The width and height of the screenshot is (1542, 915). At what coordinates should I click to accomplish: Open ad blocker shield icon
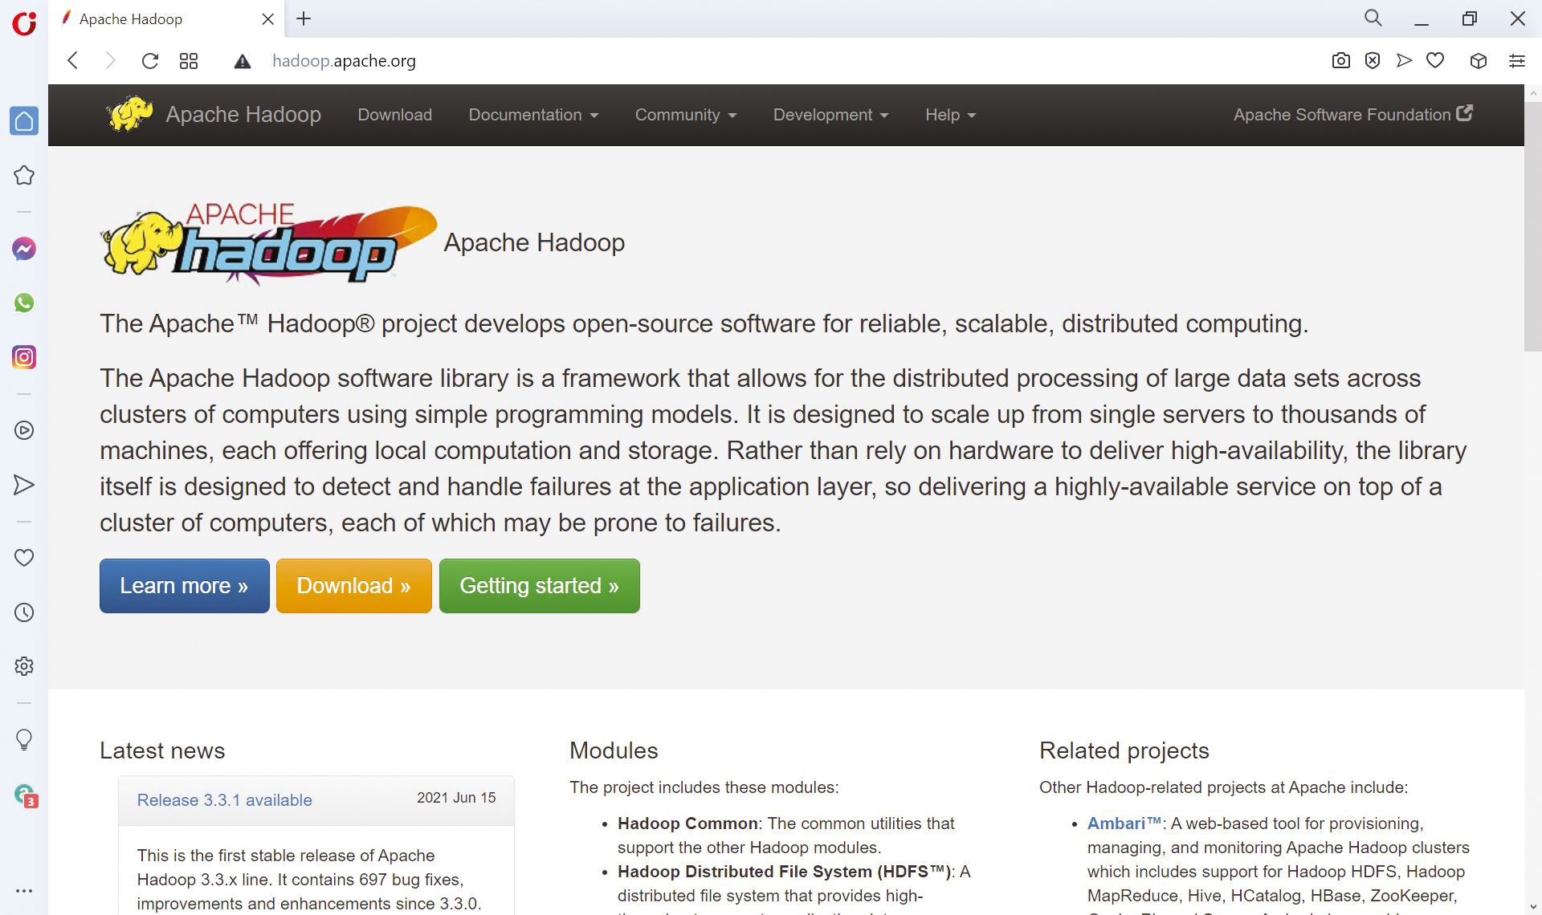1373,60
